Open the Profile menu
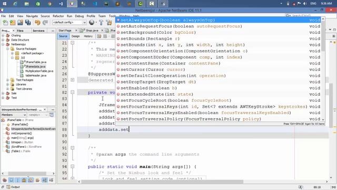 [x=91, y=16]
